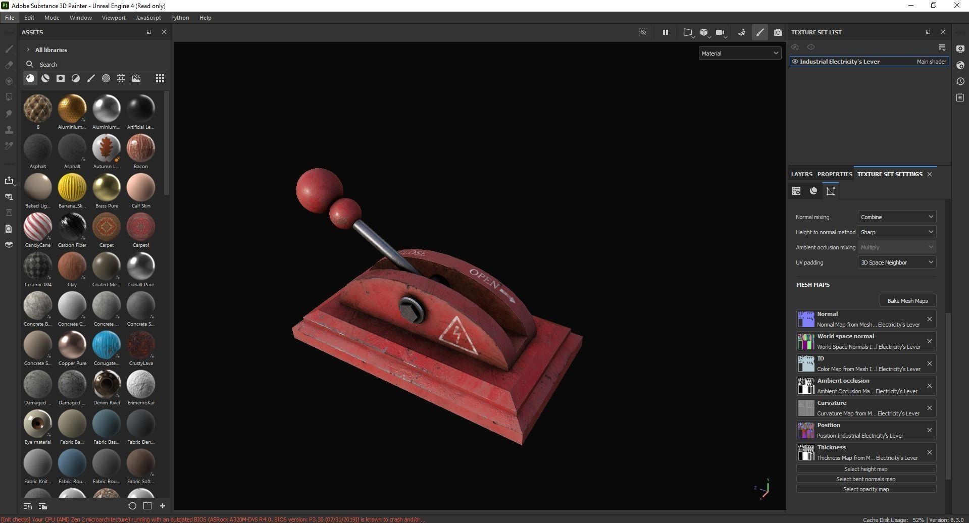Filter assets by Smart materials category
The width and height of the screenshot is (969, 523).
(x=45, y=78)
